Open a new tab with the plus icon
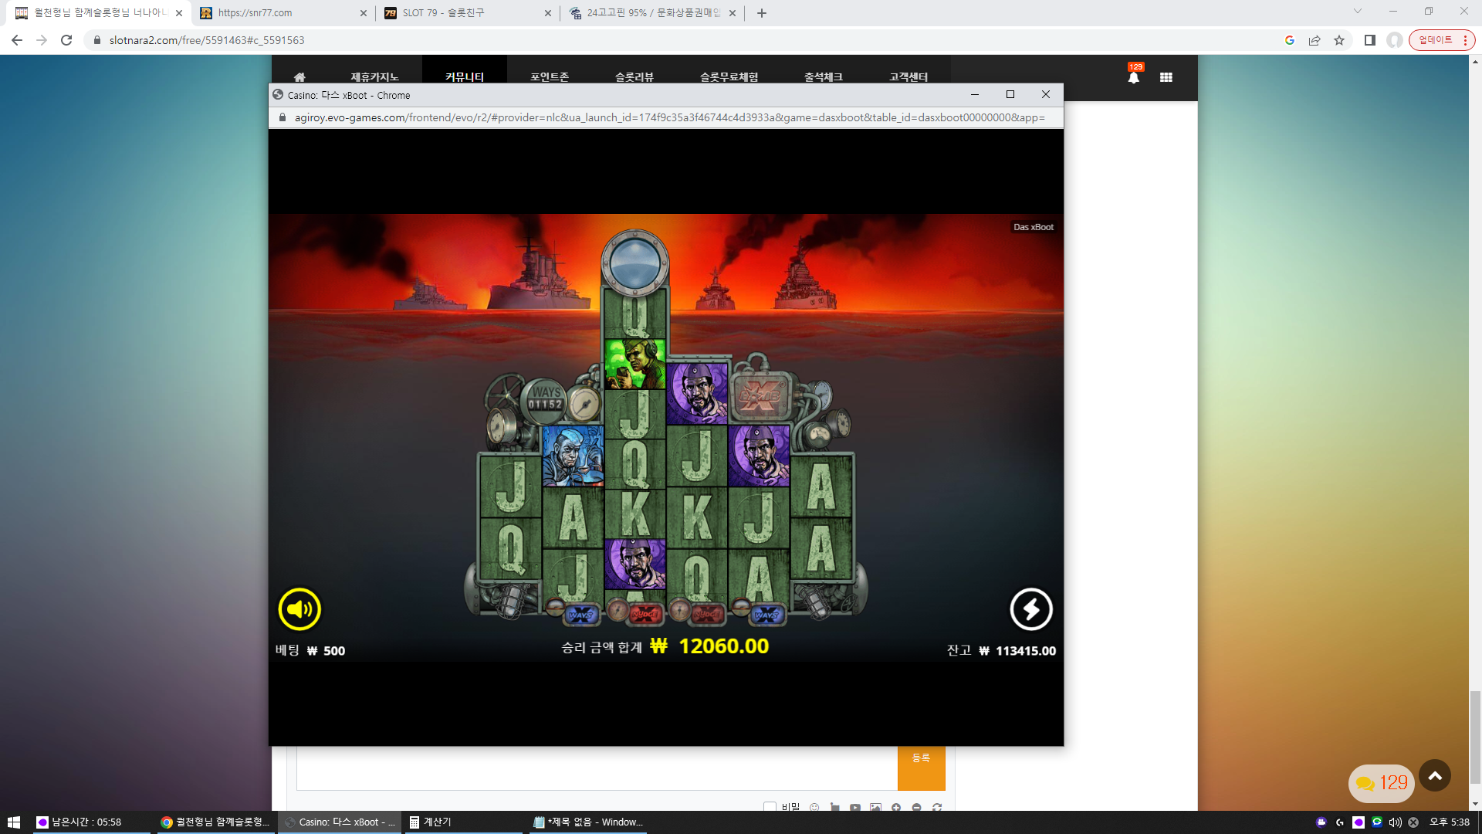Image resolution: width=1482 pixels, height=834 pixels. [x=762, y=13]
